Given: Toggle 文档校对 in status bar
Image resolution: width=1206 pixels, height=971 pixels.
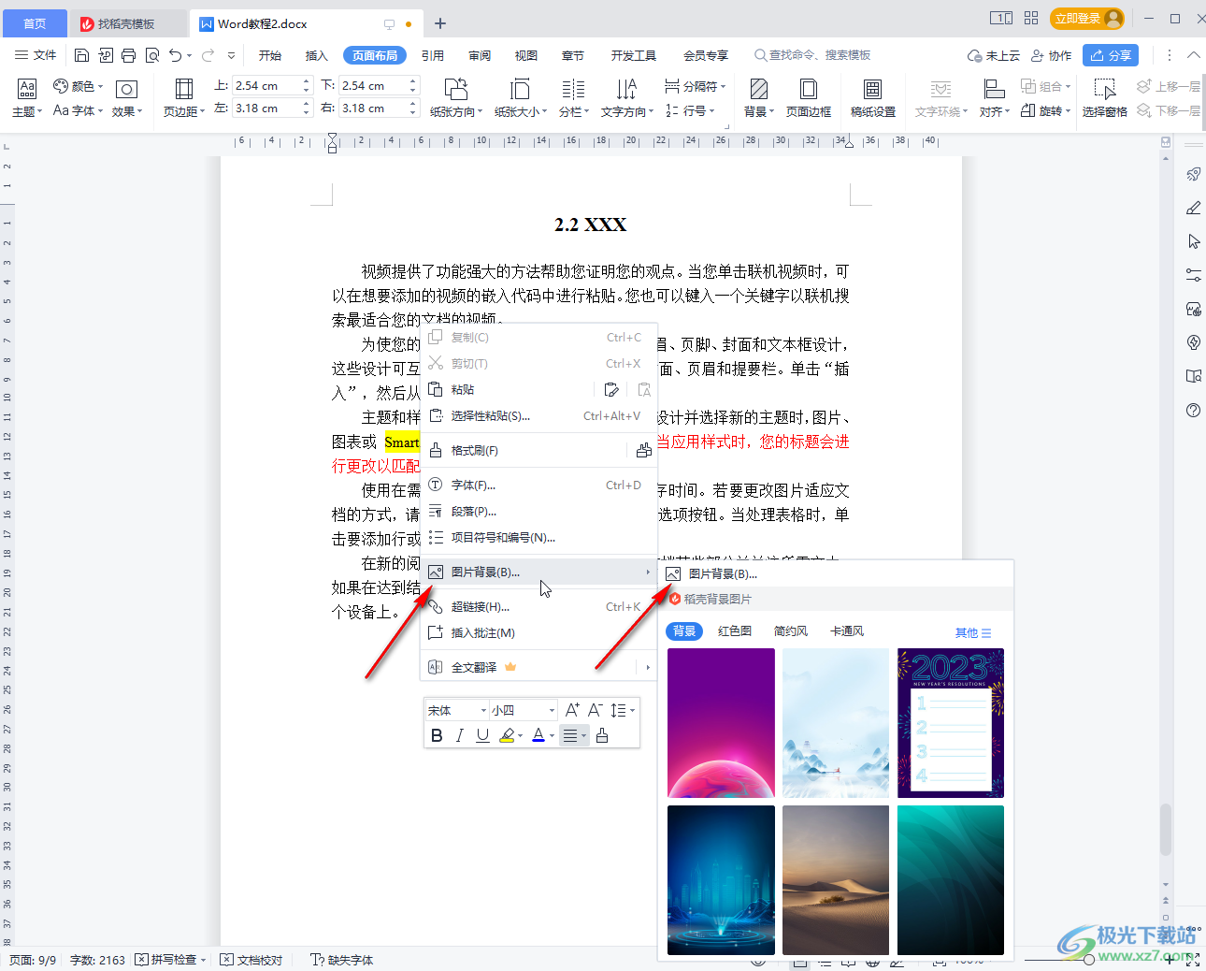Looking at the screenshot, I should click(x=251, y=960).
